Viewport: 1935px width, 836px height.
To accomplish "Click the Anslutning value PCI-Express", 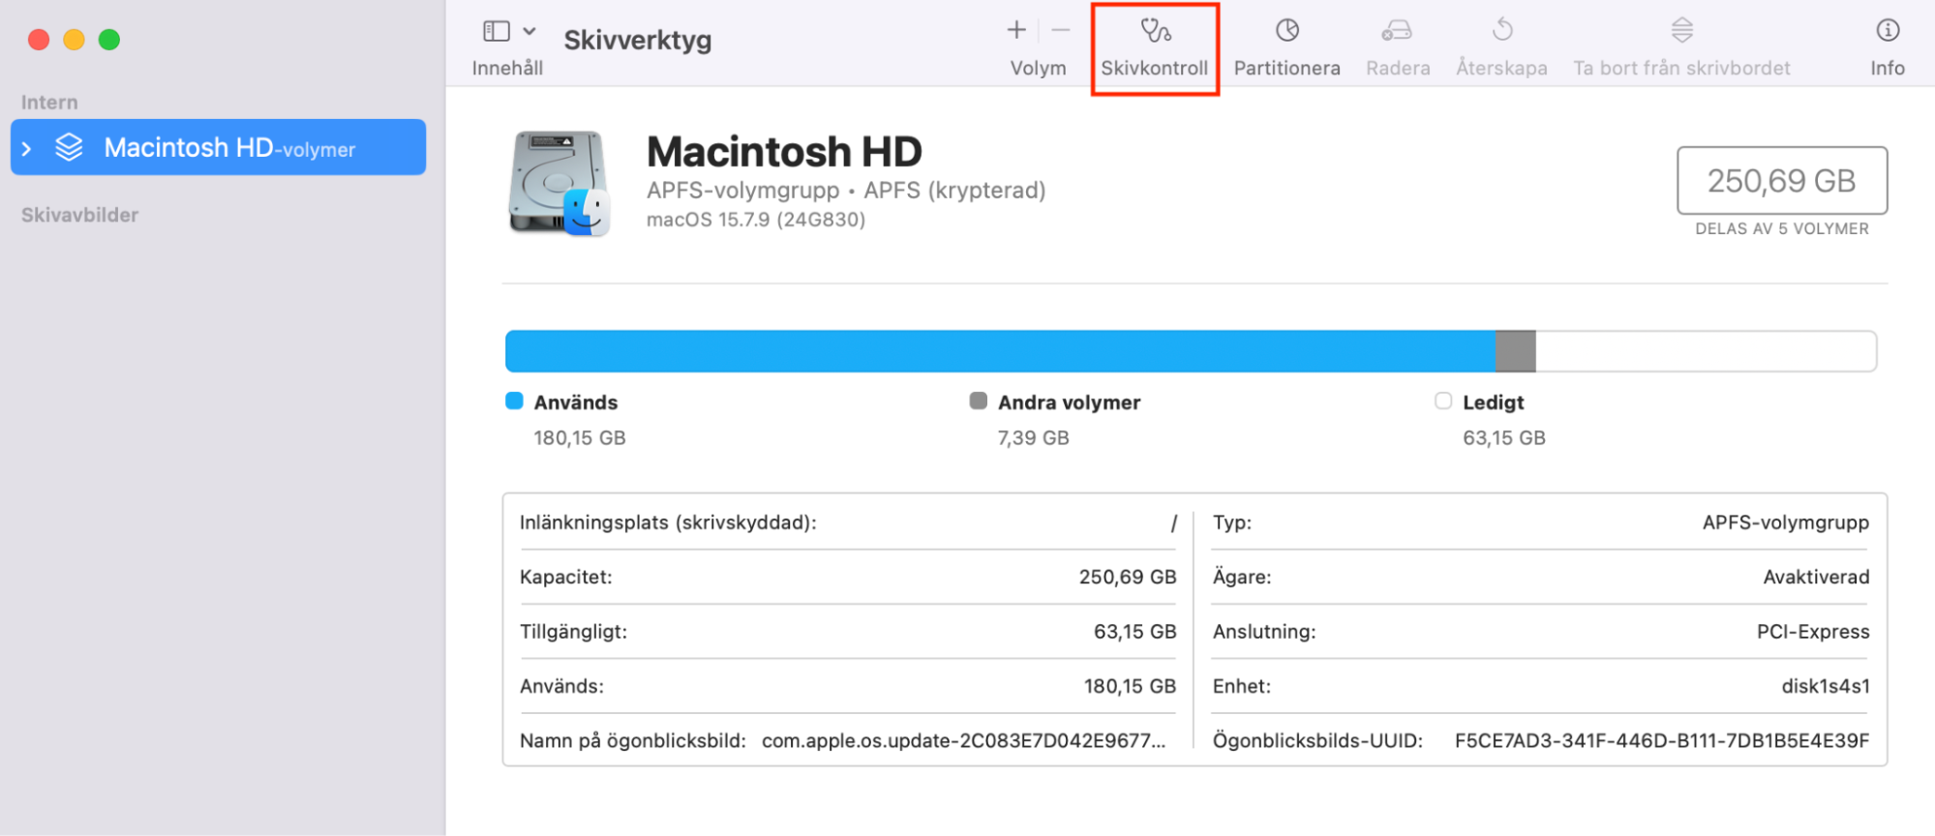I will pos(1813,631).
